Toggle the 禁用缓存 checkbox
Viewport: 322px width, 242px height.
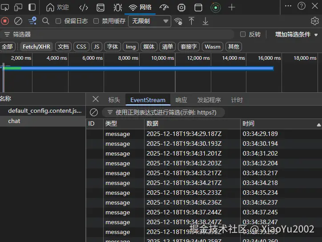click(96, 21)
